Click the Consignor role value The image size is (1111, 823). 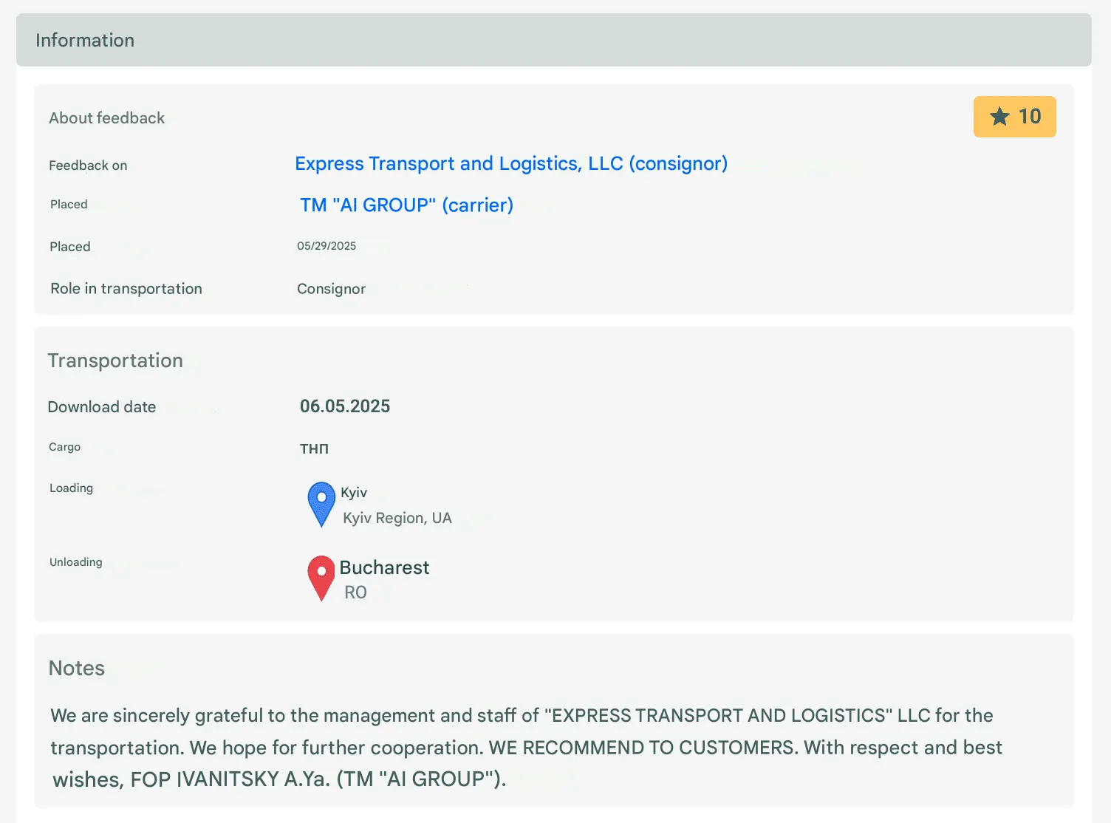click(331, 289)
